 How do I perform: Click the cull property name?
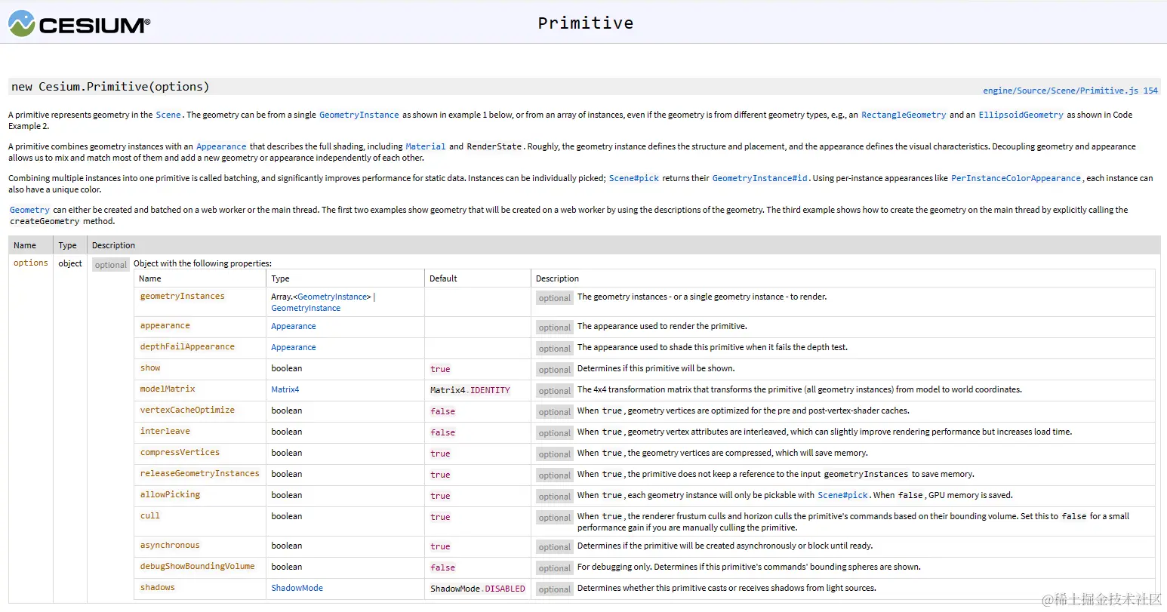tap(150, 515)
